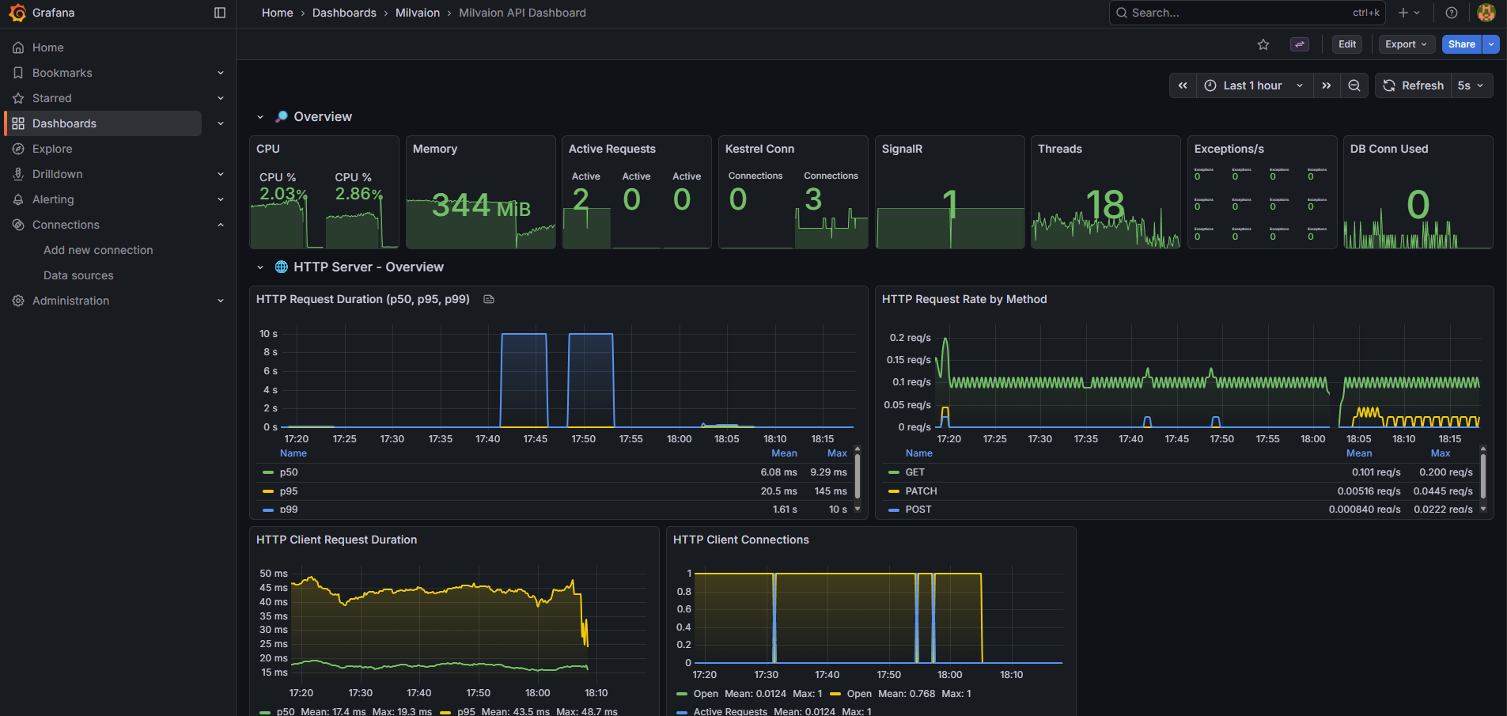Open the help question-mark icon
The height and width of the screenshot is (716, 1507).
pos(1452,13)
